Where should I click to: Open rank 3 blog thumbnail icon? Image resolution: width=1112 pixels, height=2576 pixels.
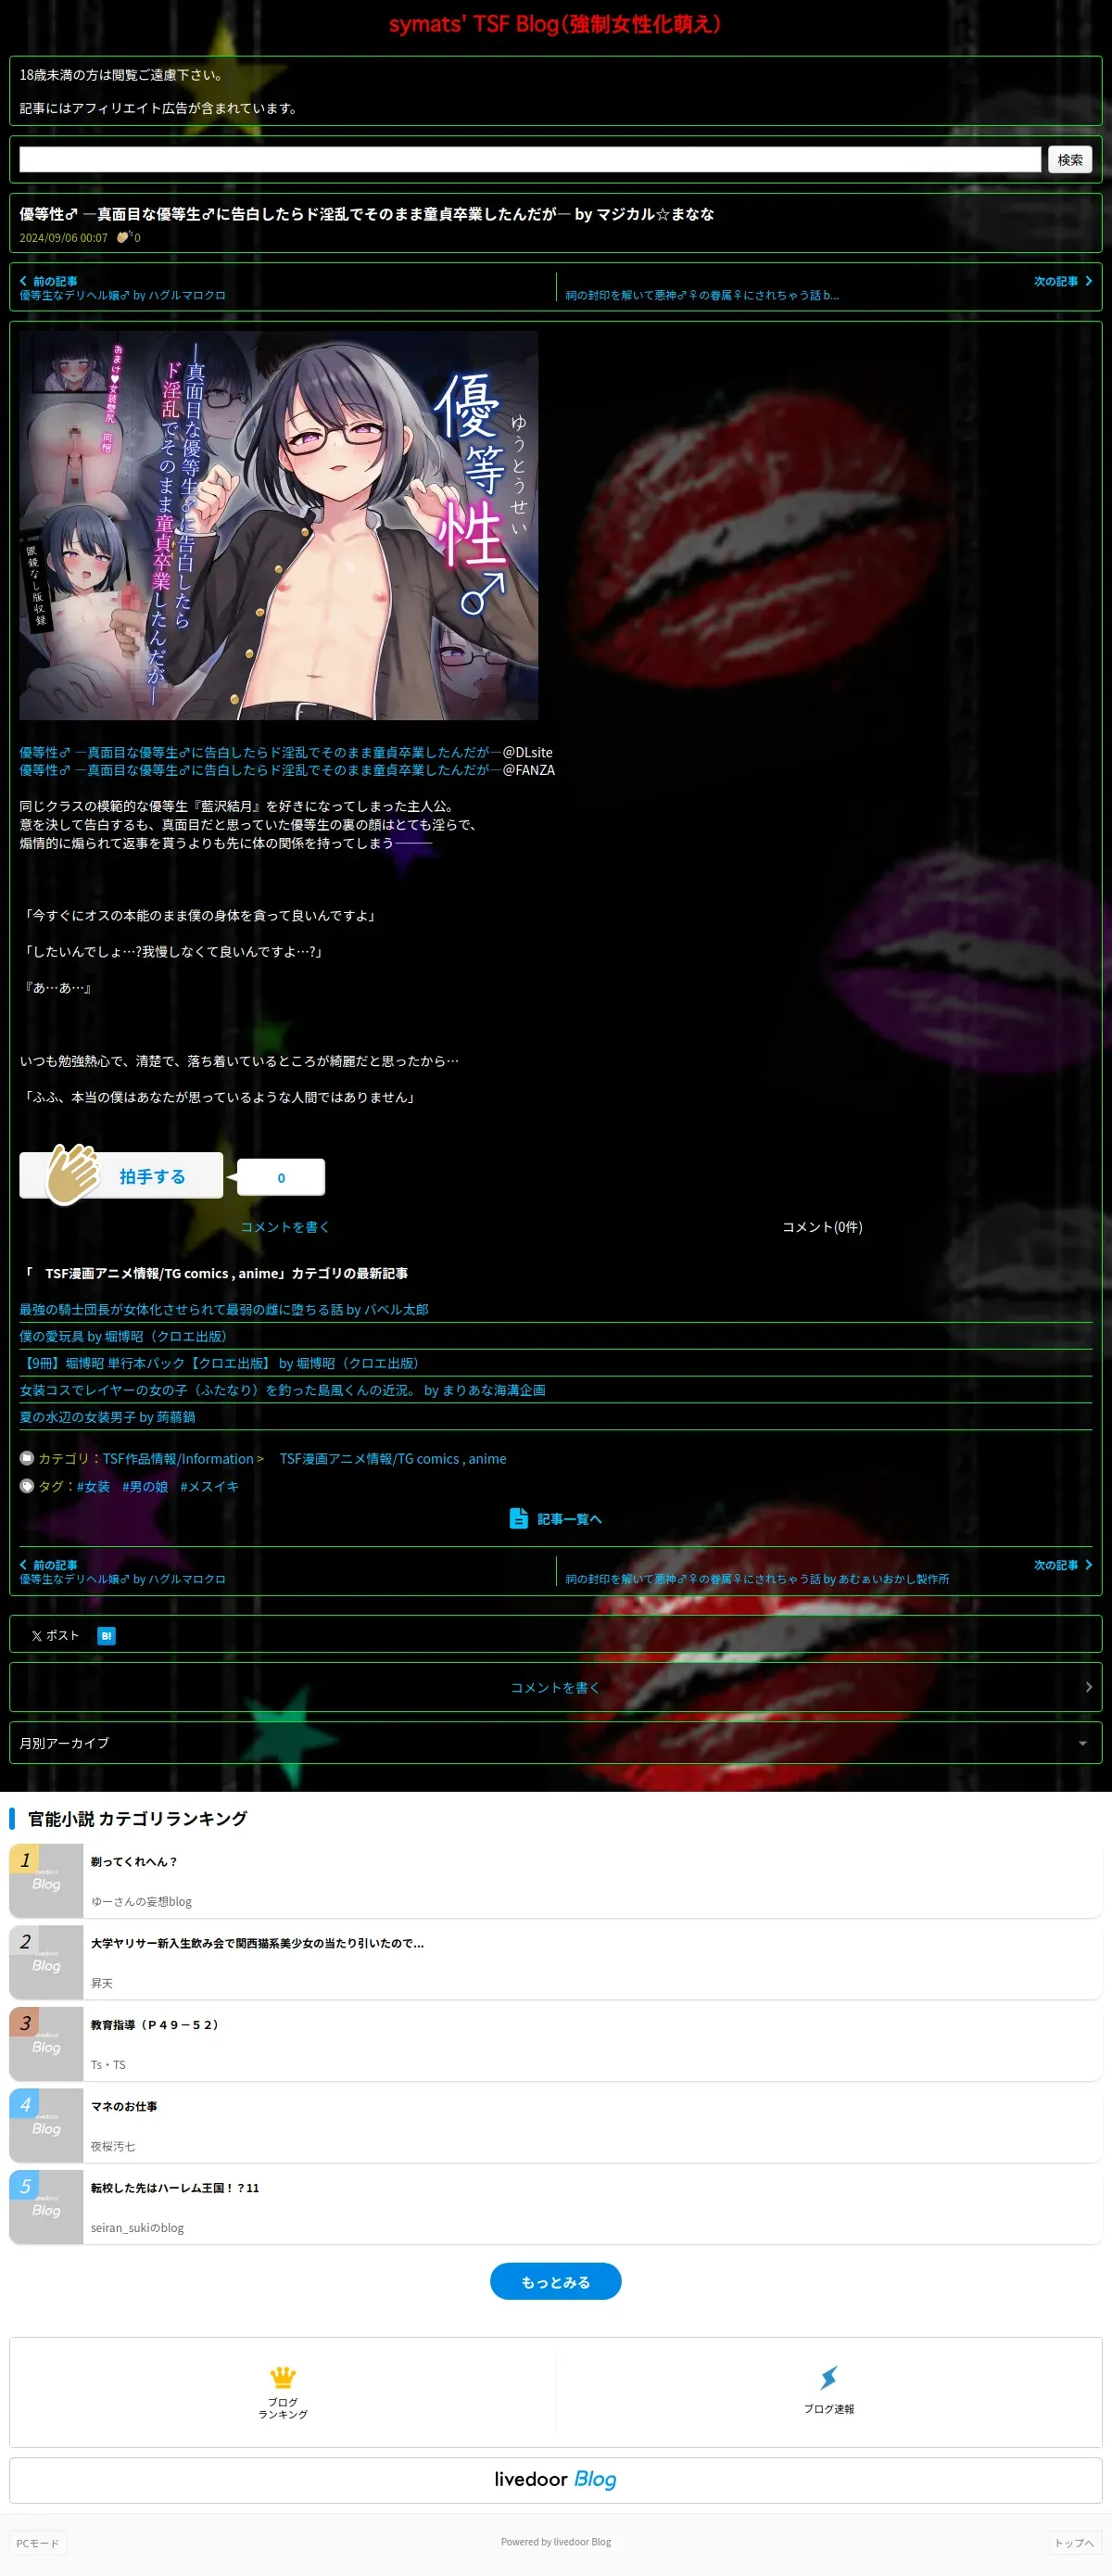point(46,2044)
